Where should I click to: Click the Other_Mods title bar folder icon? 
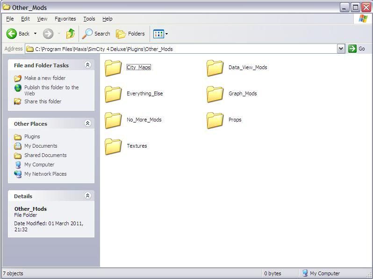tap(7, 7)
